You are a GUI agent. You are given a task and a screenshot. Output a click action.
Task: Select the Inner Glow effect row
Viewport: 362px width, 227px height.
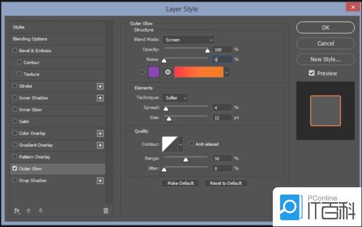click(x=57, y=110)
